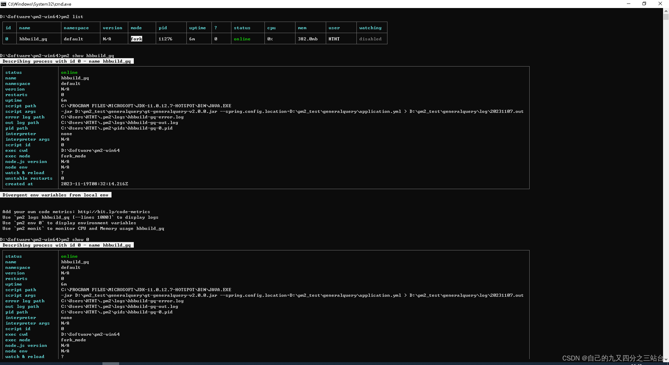Close the cmd.exe window
The height and width of the screenshot is (365, 669).
click(660, 4)
